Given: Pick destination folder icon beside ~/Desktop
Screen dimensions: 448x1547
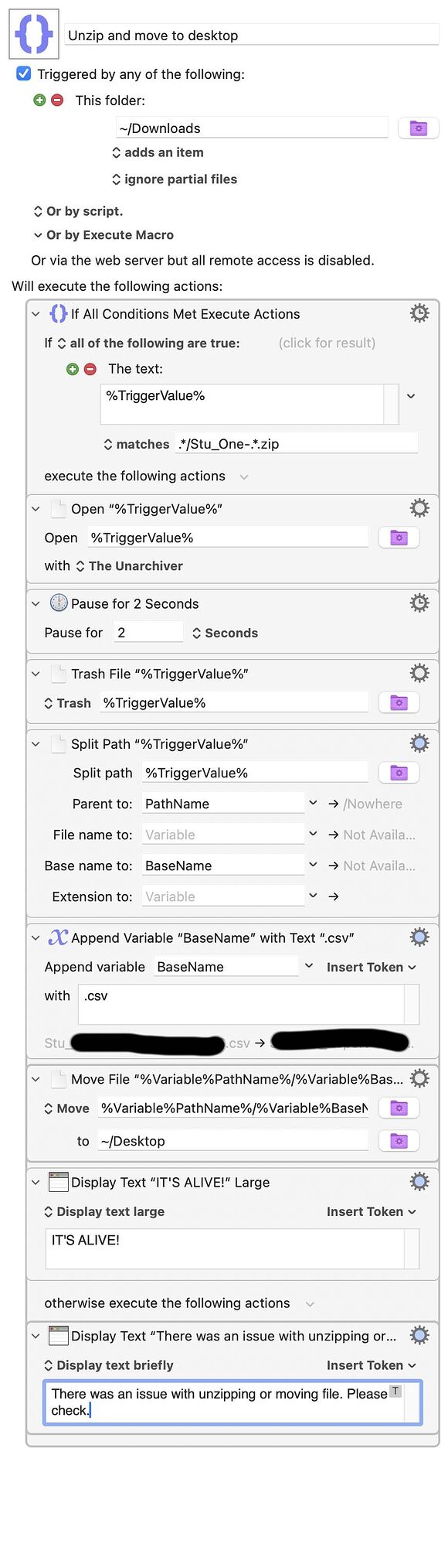Looking at the screenshot, I should click(399, 1141).
